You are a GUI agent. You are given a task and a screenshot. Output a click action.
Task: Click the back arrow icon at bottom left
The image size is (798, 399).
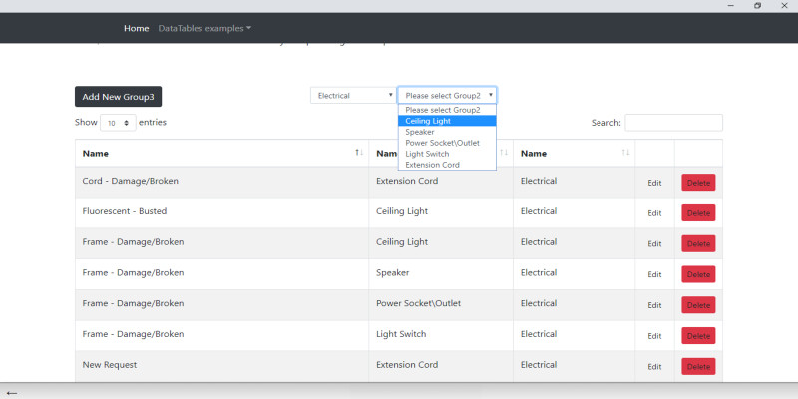pos(12,392)
